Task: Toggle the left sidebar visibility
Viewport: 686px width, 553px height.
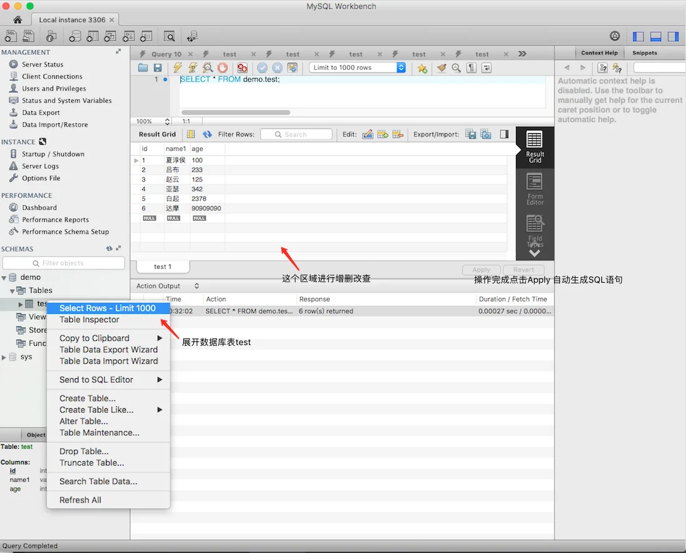Action: click(639, 36)
